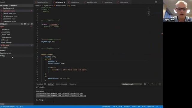This screenshot has width=192, height=108.
Task: Close the bottom output panel
Action: click(160, 84)
